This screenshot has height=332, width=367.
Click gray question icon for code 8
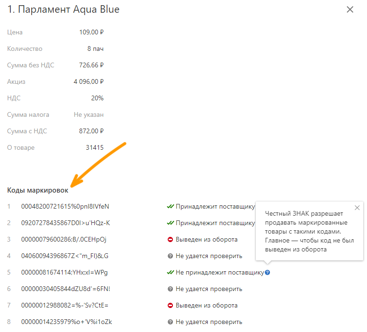[170, 322]
